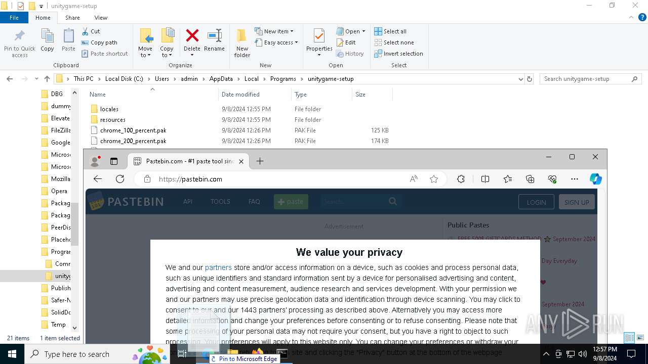Reload the Pastebin page in Edge
This screenshot has height=364, width=648.
[120, 179]
